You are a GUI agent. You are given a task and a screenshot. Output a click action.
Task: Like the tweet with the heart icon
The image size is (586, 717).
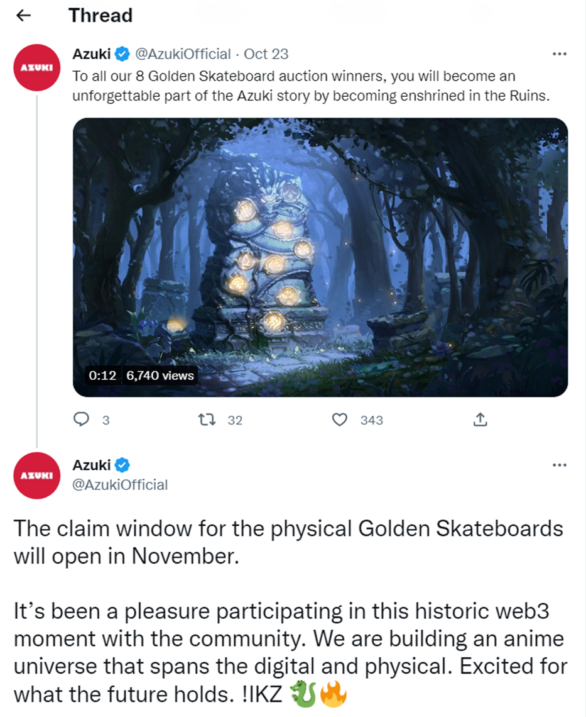tap(339, 420)
